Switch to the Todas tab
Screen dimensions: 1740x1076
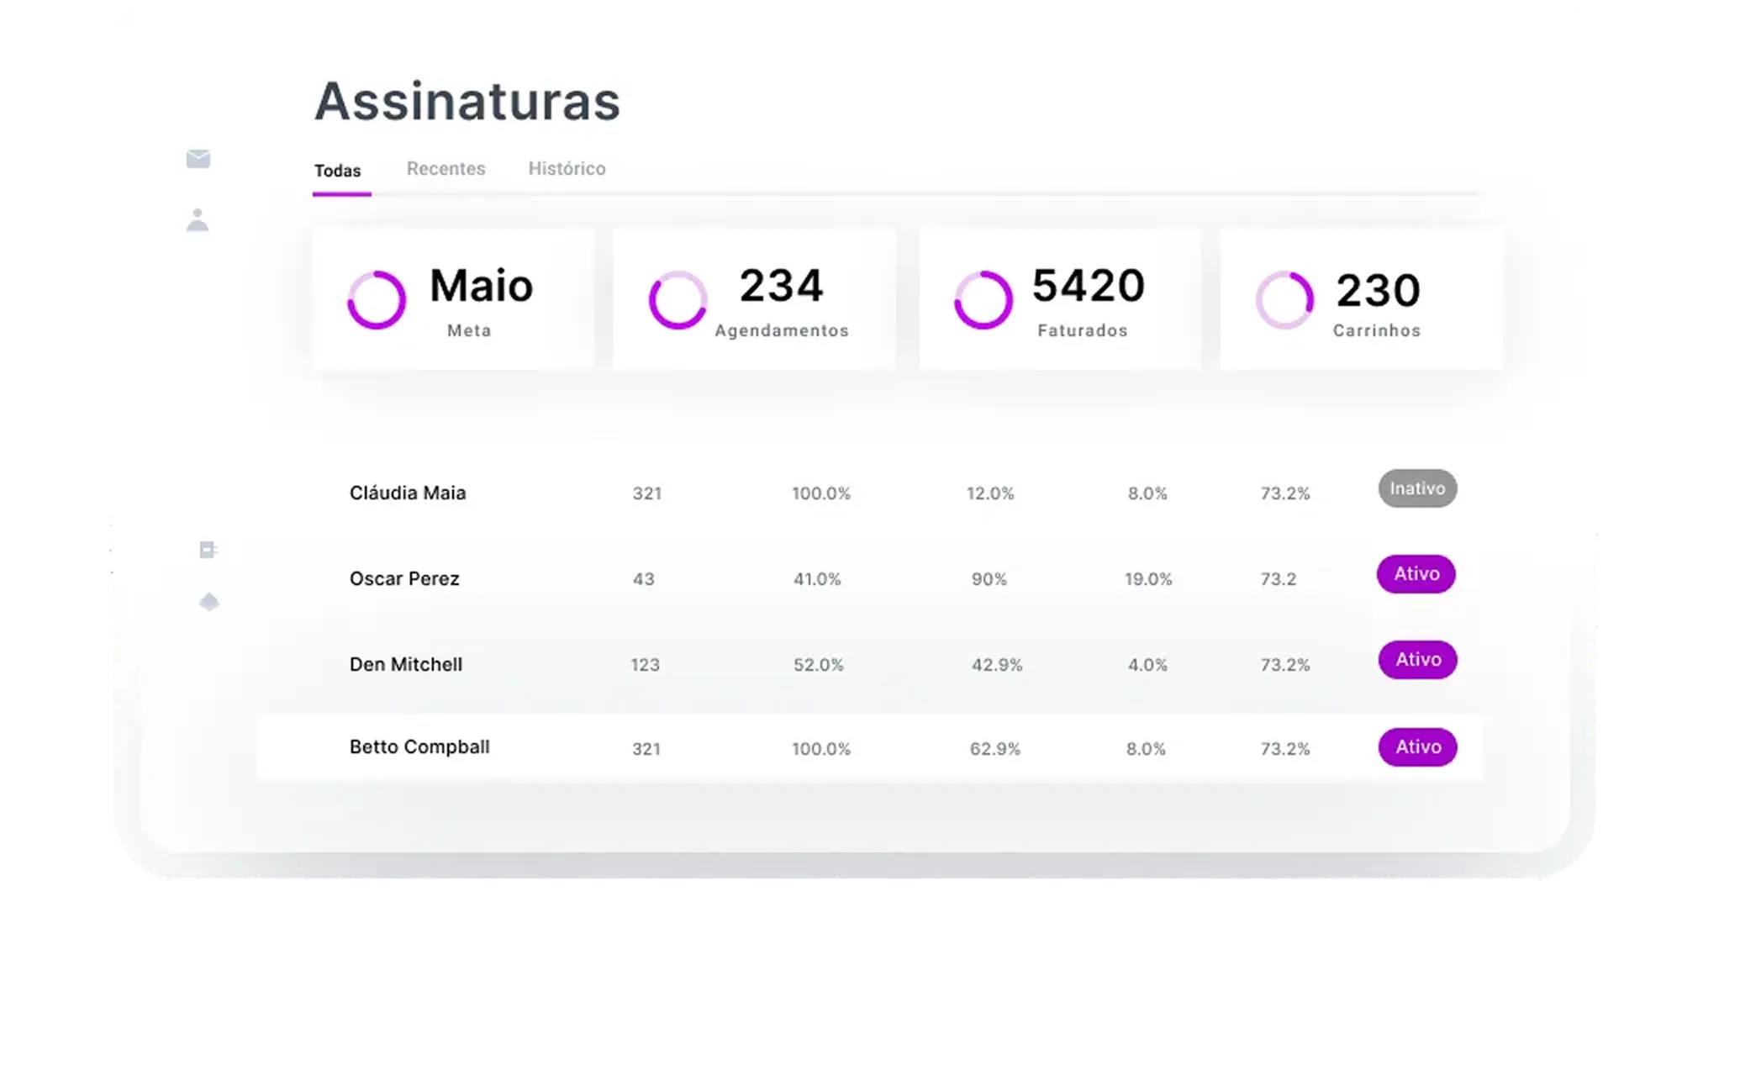338,171
